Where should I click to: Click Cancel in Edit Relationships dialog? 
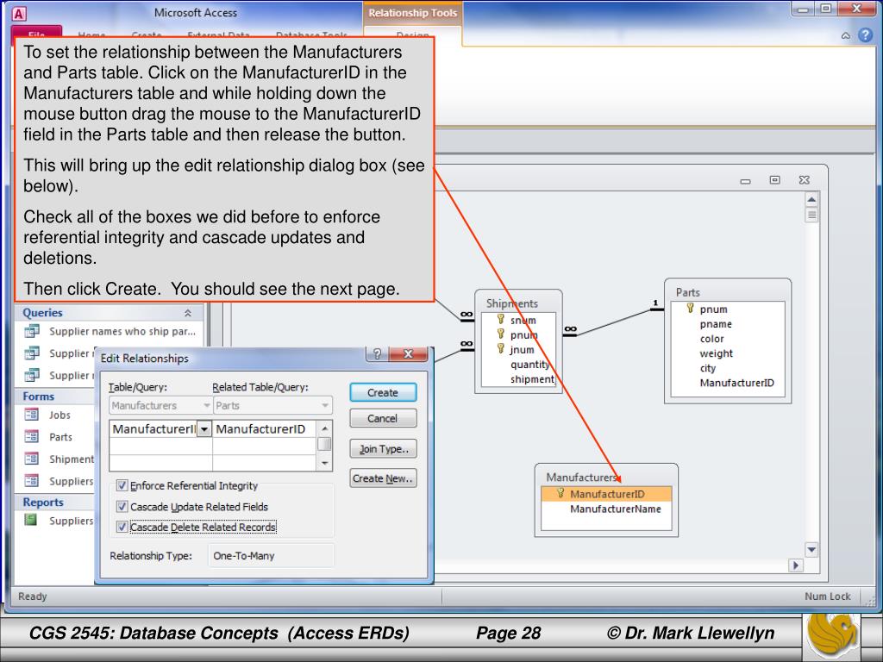(x=383, y=418)
